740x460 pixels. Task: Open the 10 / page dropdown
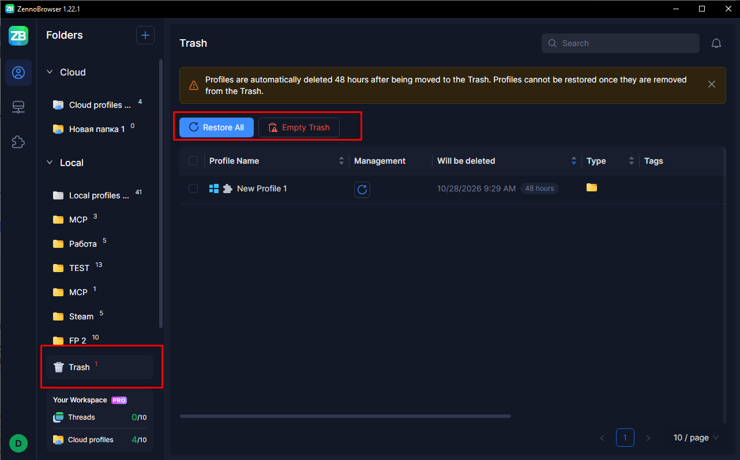[x=696, y=438]
